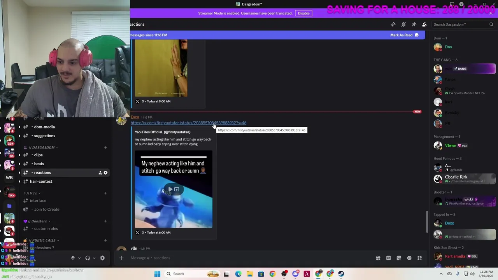This screenshot has width=498, height=280.
Task: Open Discord from the taskbar
Action: pyautogui.click(x=295, y=274)
